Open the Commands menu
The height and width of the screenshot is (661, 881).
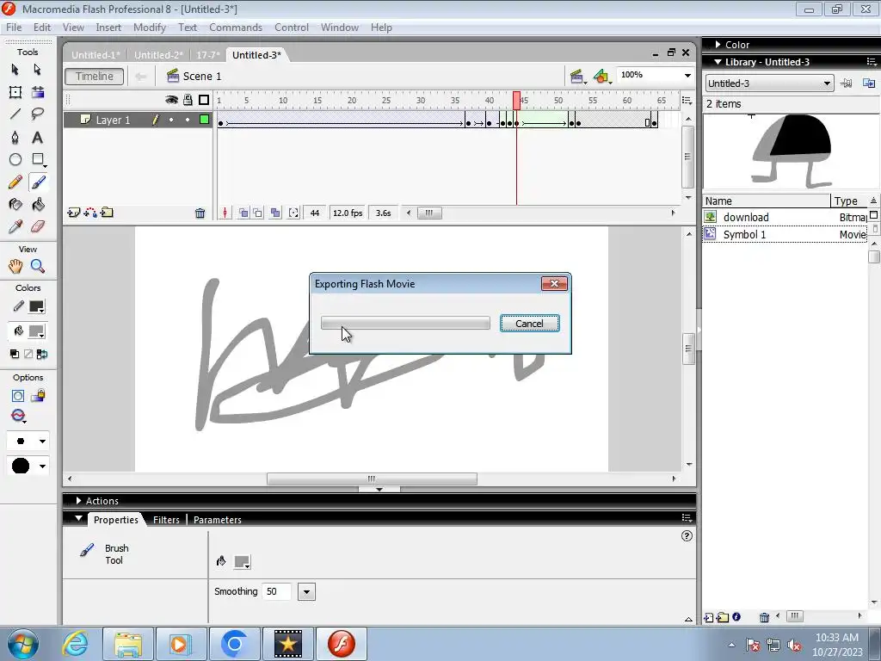(236, 28)
